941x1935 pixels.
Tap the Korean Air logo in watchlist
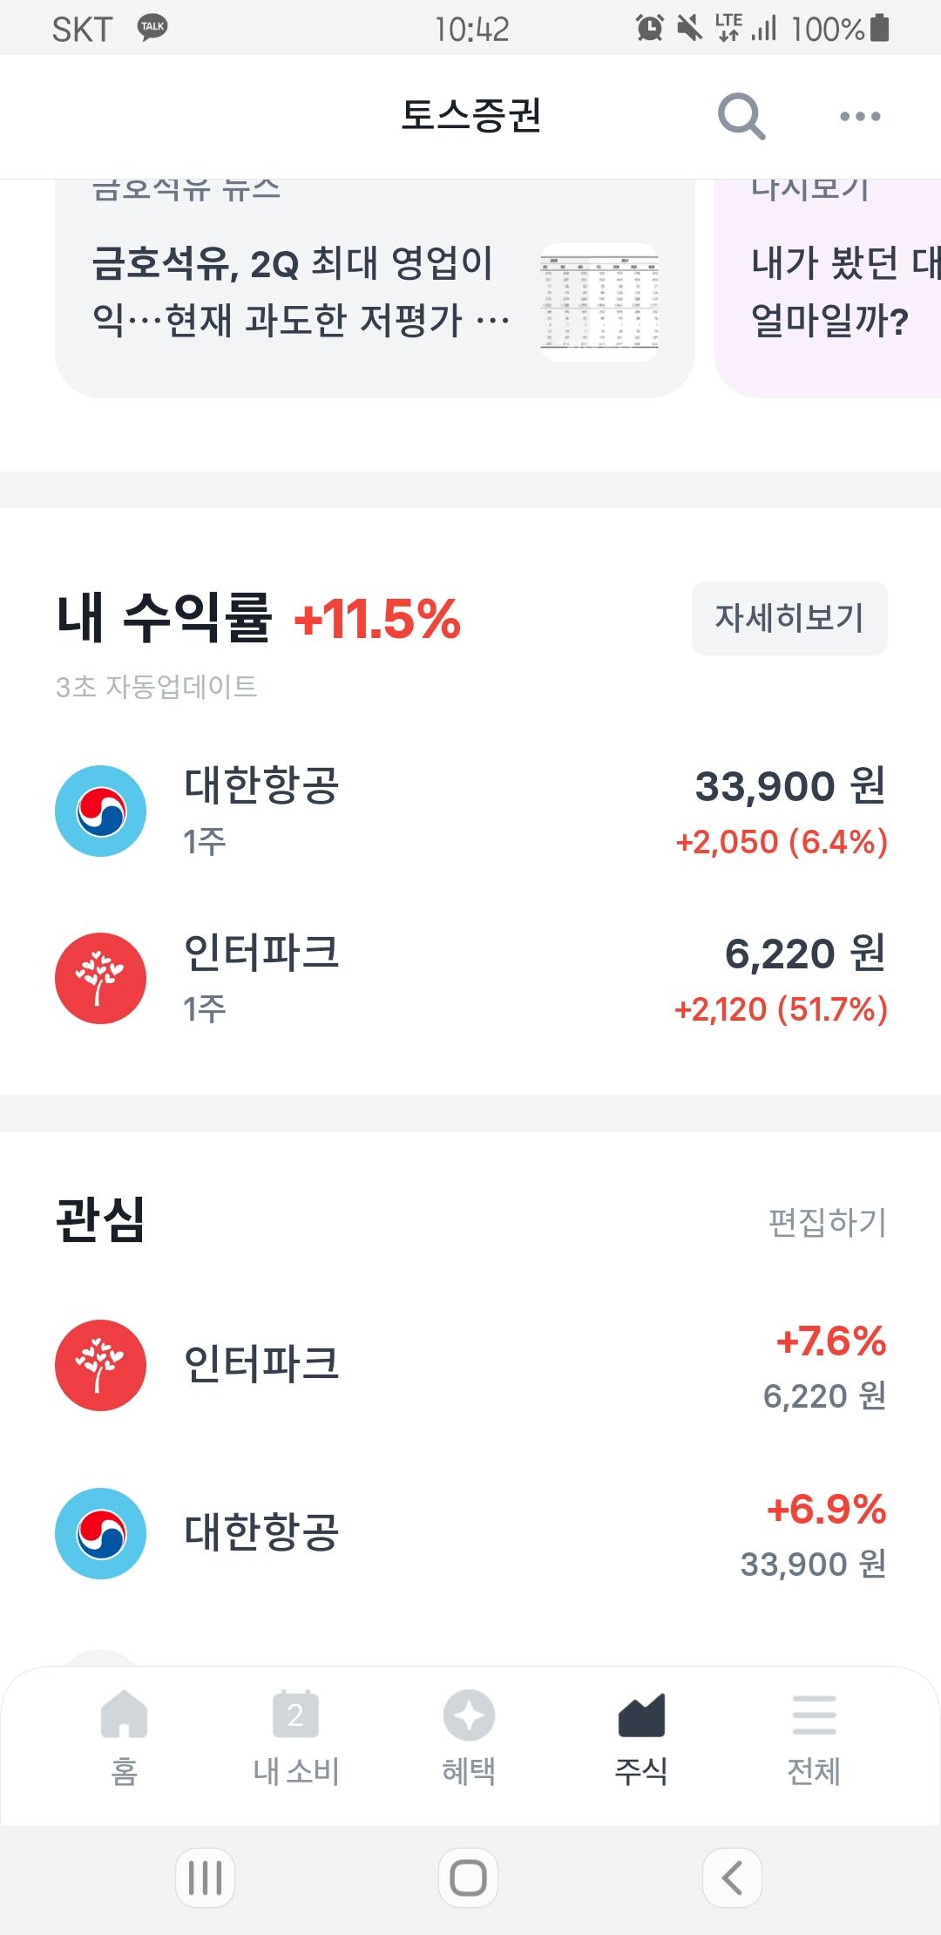(100, 1533)
